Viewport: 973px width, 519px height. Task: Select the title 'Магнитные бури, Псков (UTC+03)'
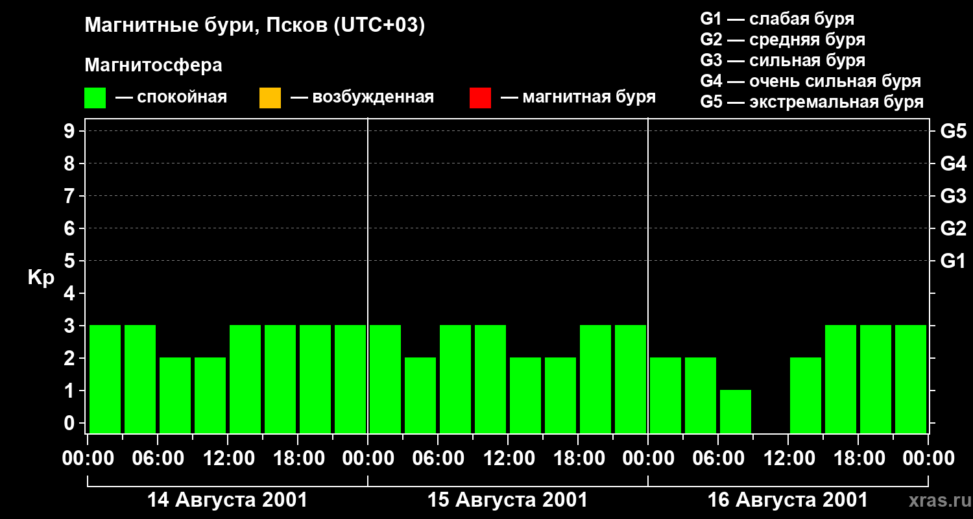pyautogui.click(x=255, y=26)
